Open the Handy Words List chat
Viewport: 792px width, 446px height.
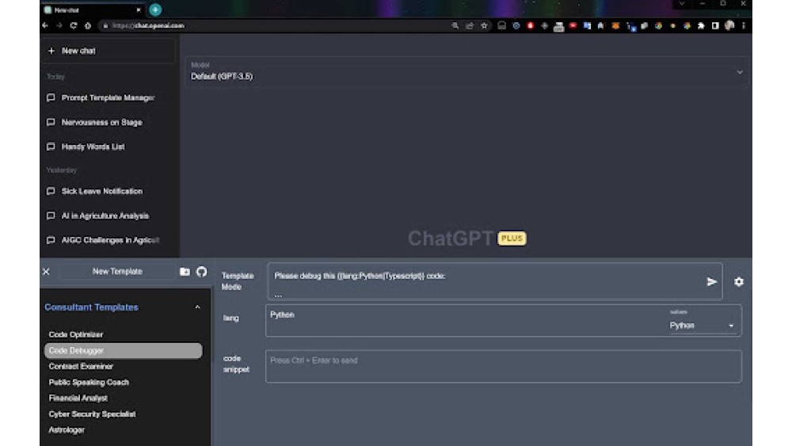(93, 147)
